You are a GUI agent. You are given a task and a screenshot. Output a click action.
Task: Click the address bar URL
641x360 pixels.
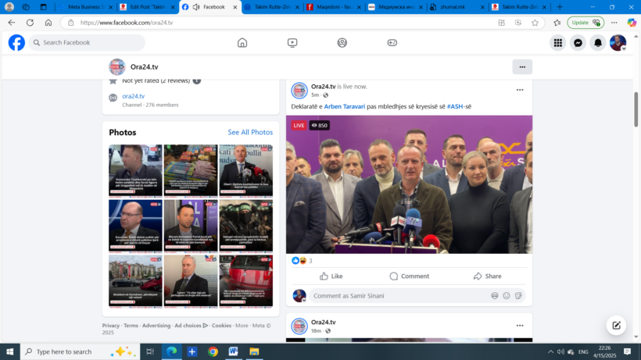127,23
